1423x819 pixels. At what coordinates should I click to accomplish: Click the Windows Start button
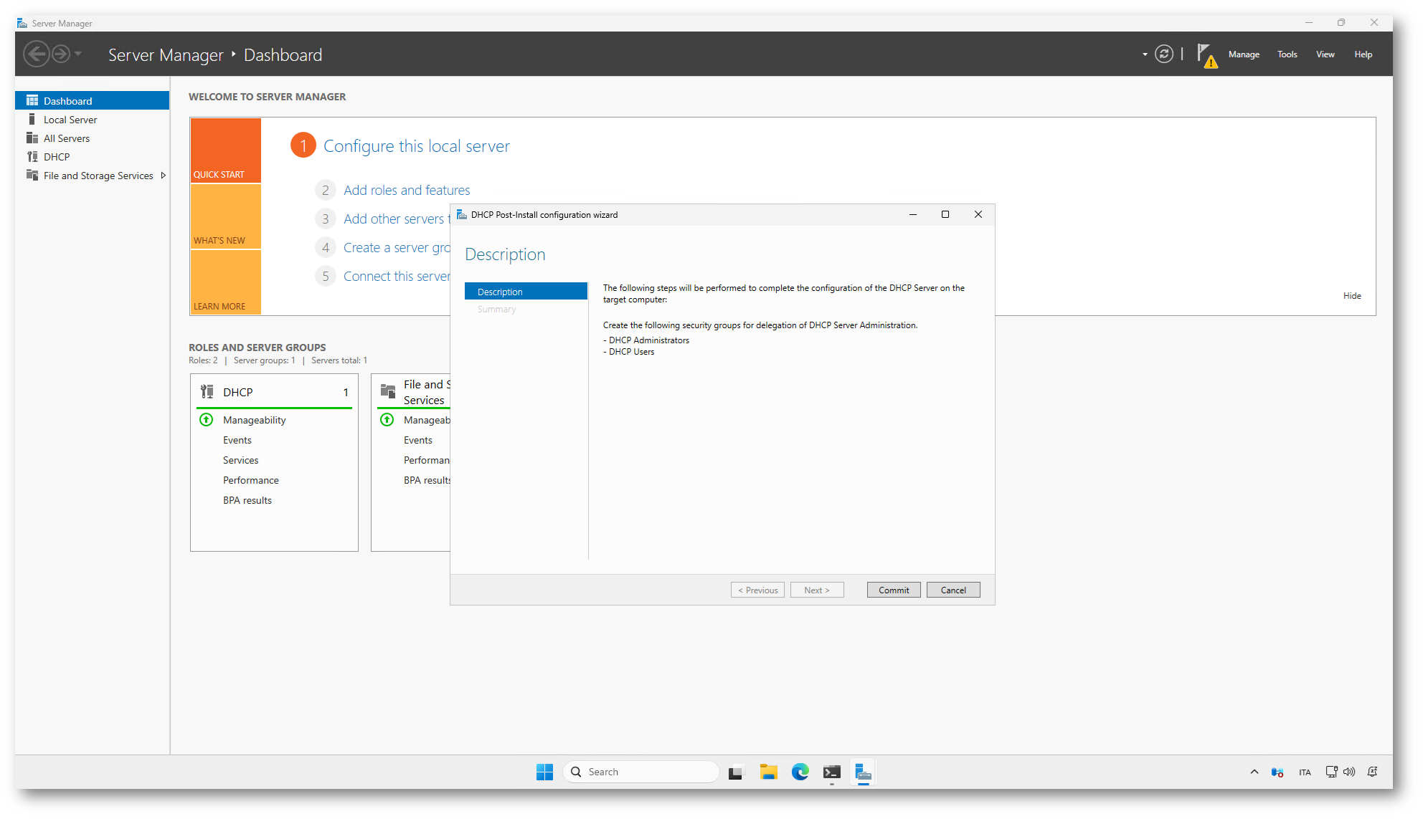tap(544, 772)
